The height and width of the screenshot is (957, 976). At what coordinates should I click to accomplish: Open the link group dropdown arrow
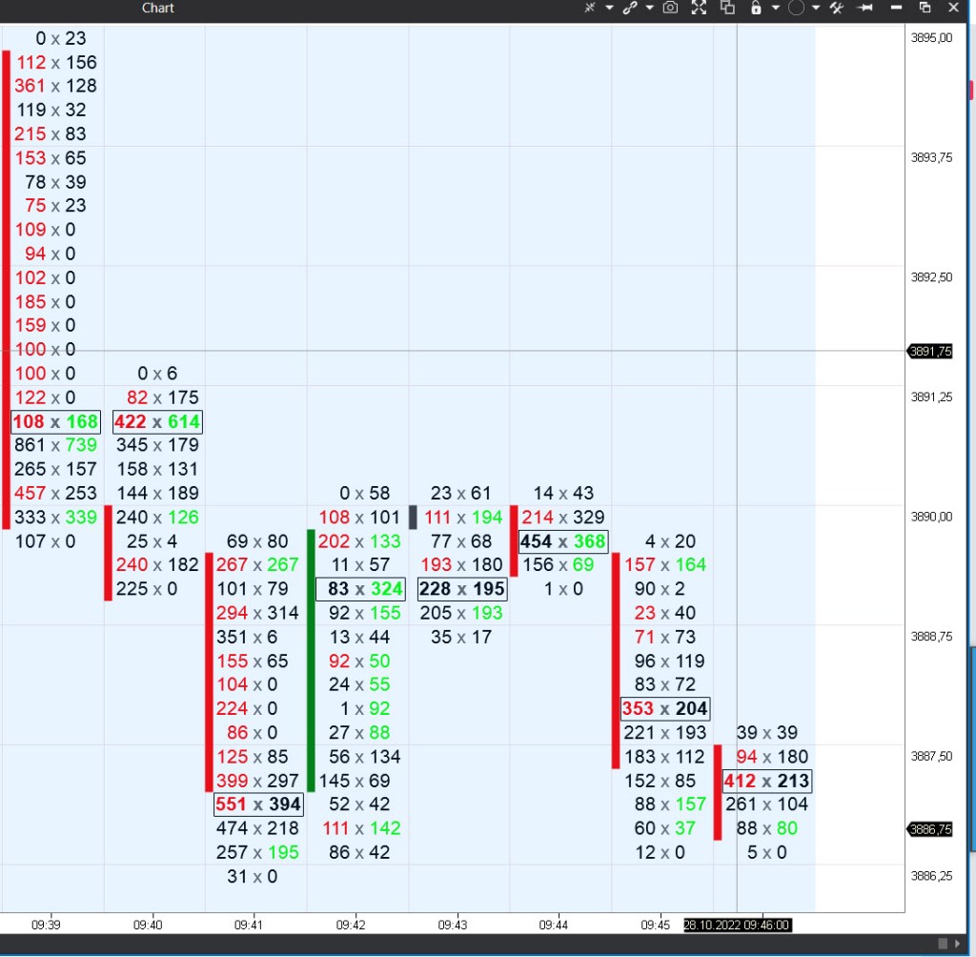pos(649,8)
